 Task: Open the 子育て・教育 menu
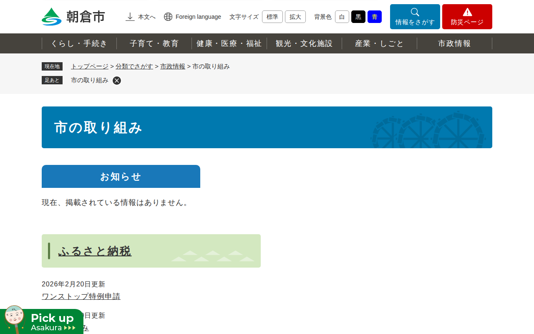pyautogui.click(x=154, y=43)
